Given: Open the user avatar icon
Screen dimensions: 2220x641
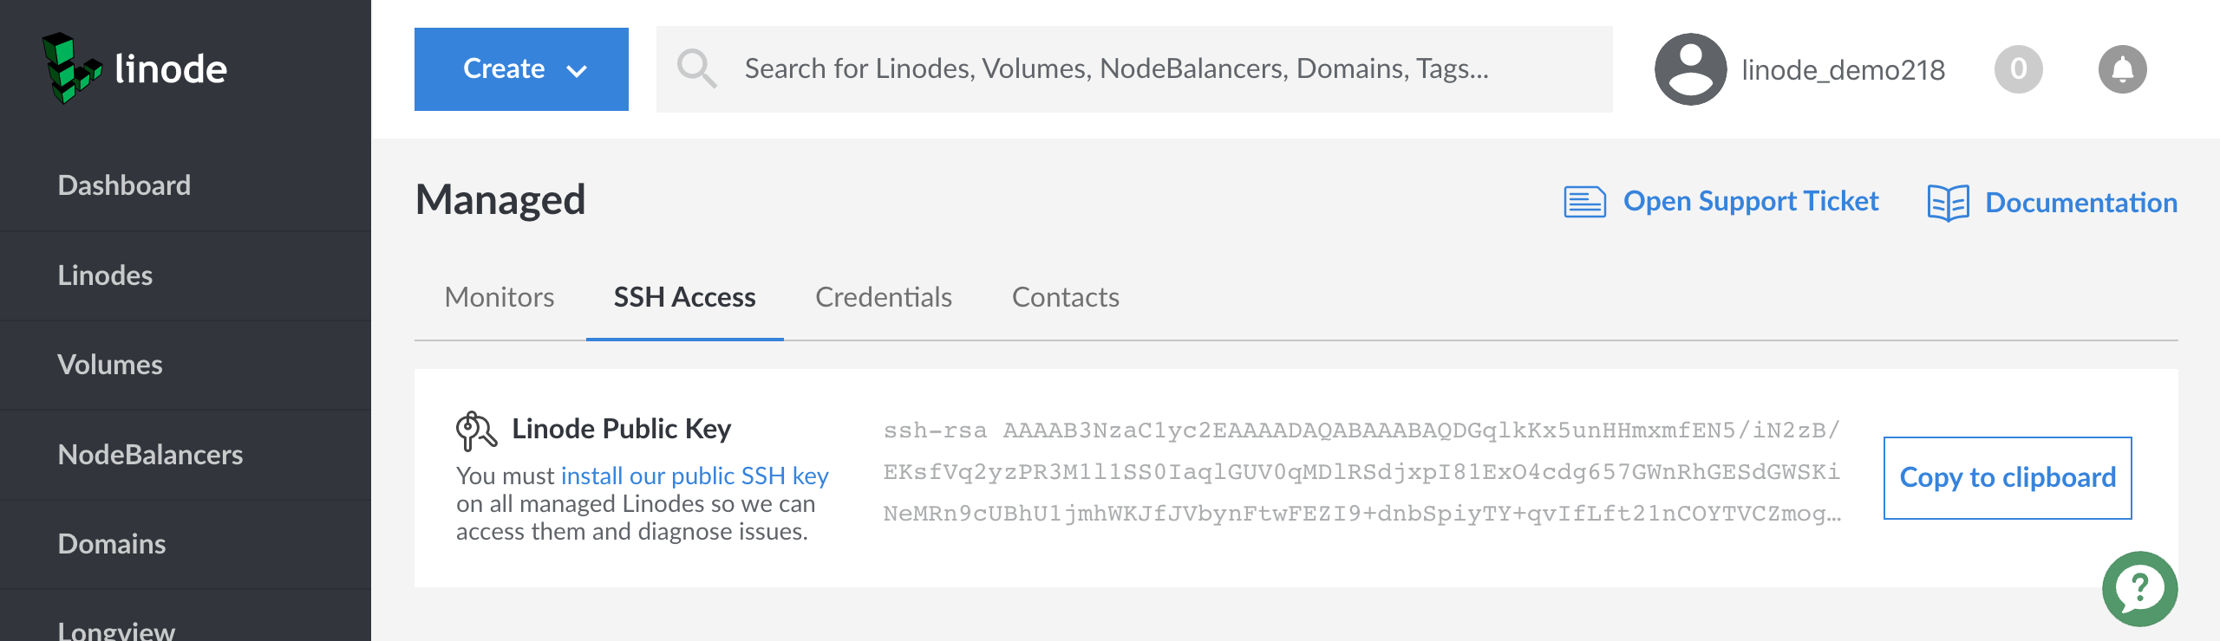Looking at the screenshot, I should [x=1690, y=69].
